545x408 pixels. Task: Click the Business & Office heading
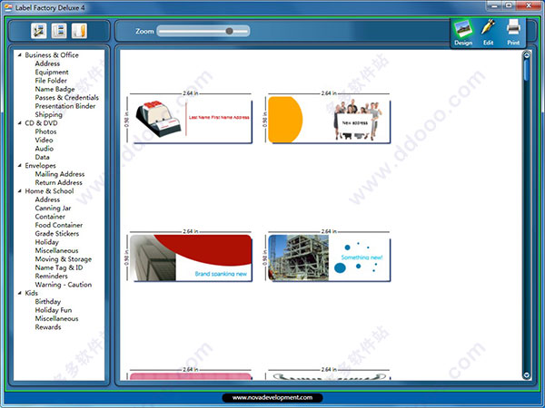52,54
